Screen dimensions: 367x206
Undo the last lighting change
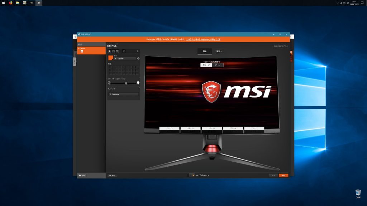click(124, 51)
